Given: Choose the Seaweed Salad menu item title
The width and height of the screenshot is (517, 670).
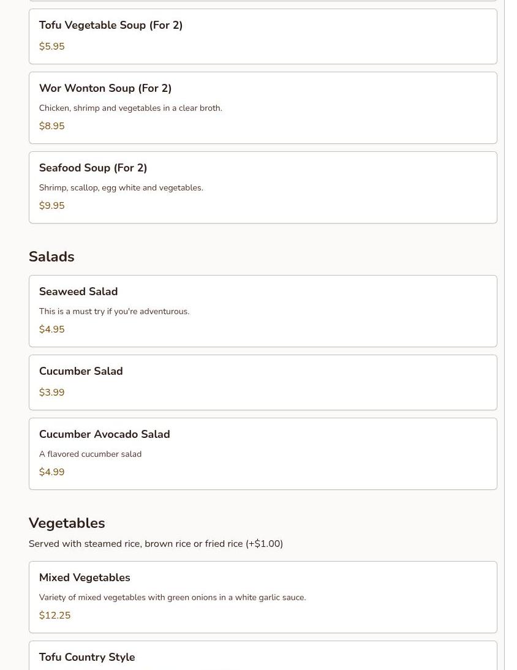Looking at the screenshot, I should tap(78, 292).
